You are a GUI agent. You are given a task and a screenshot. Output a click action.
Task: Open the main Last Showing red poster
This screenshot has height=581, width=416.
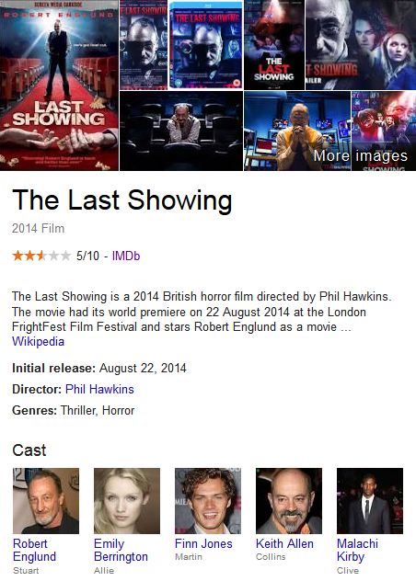(x=60, y=85)
